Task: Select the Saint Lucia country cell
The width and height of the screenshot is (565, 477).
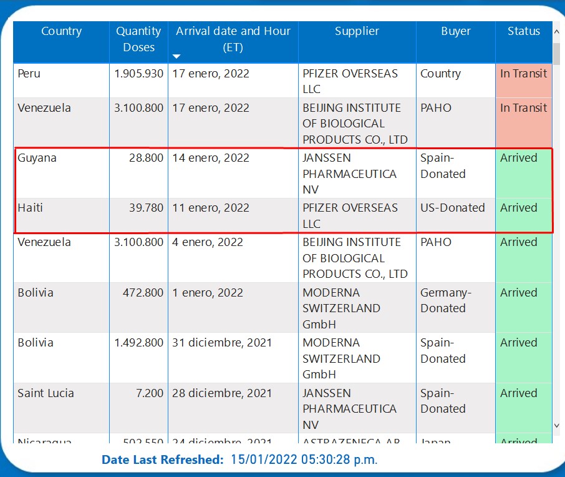Action: (x=46, y=393)
